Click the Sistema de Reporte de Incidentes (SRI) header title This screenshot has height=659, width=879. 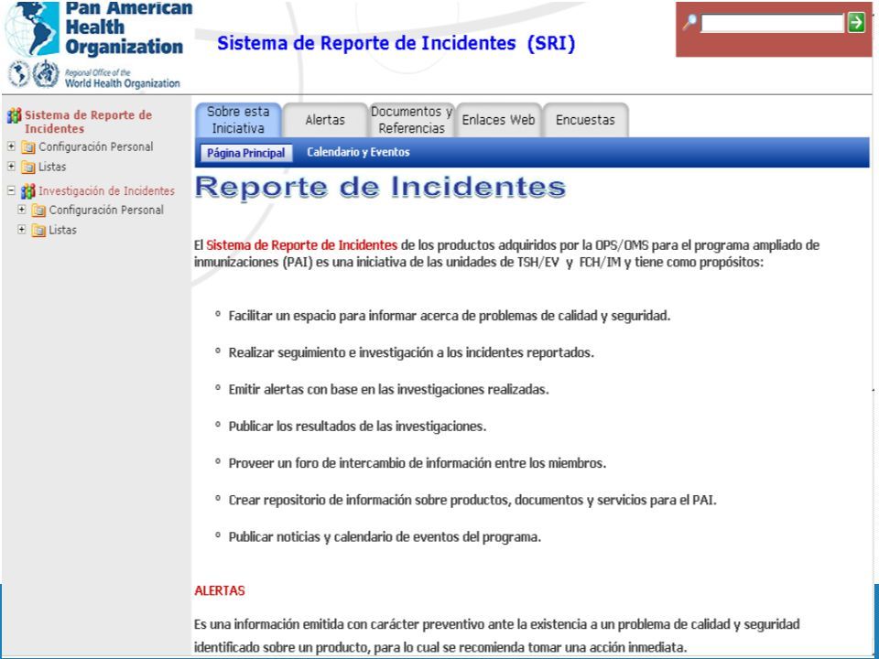(396, 43)
